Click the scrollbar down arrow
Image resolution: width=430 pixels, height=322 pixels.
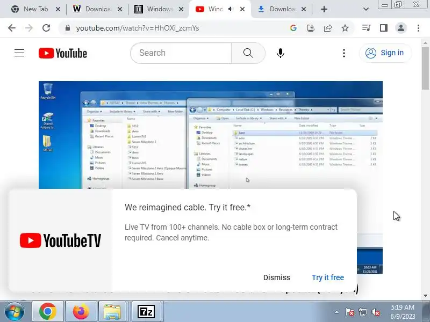click(x=425, y=296)
